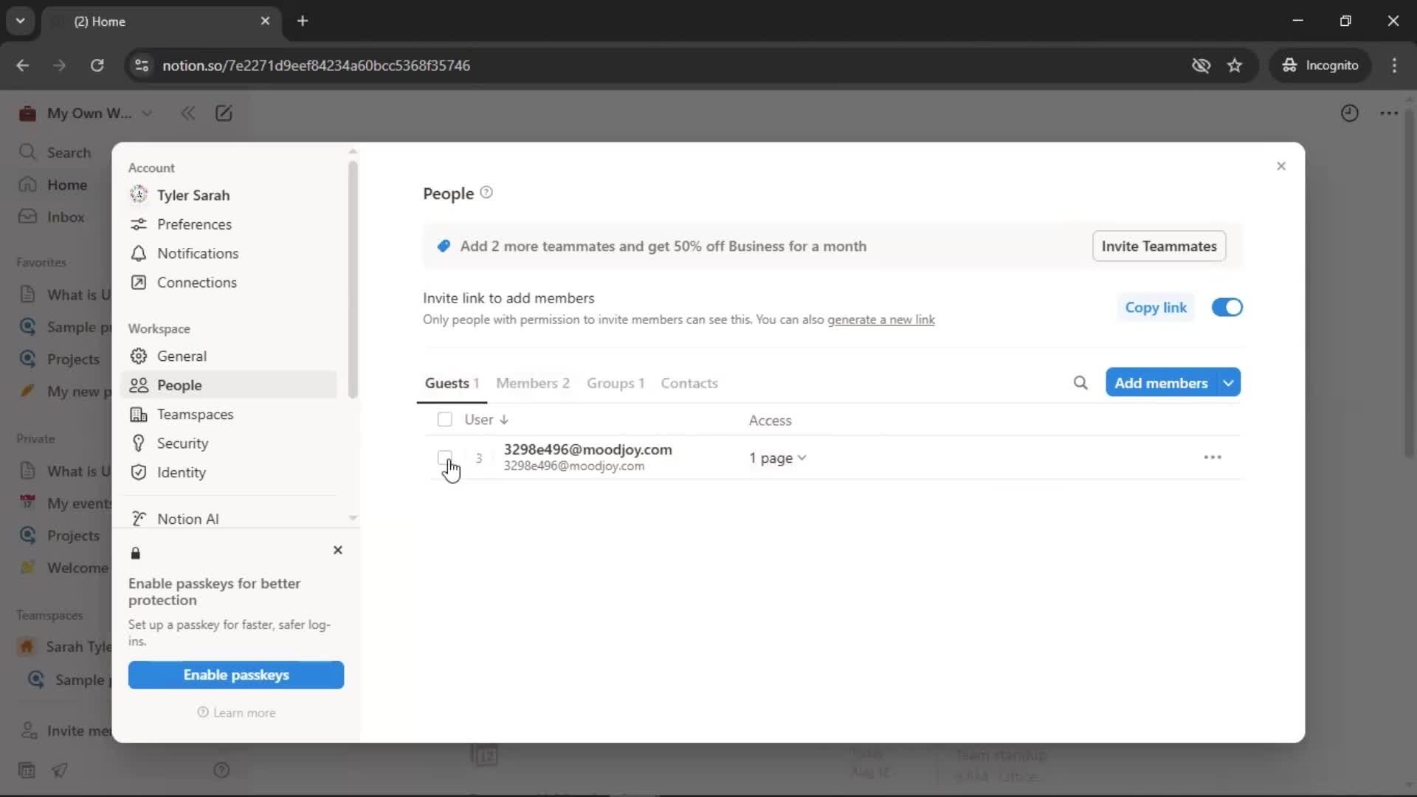This screenshot has height=797, width=1417.
Task: Open the page history clock icon
Action: (x=1349, y=113)
